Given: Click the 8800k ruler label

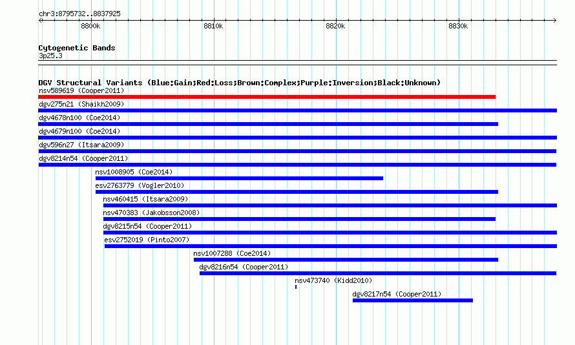Looking at the screenshot, I should tap(90, 26).
